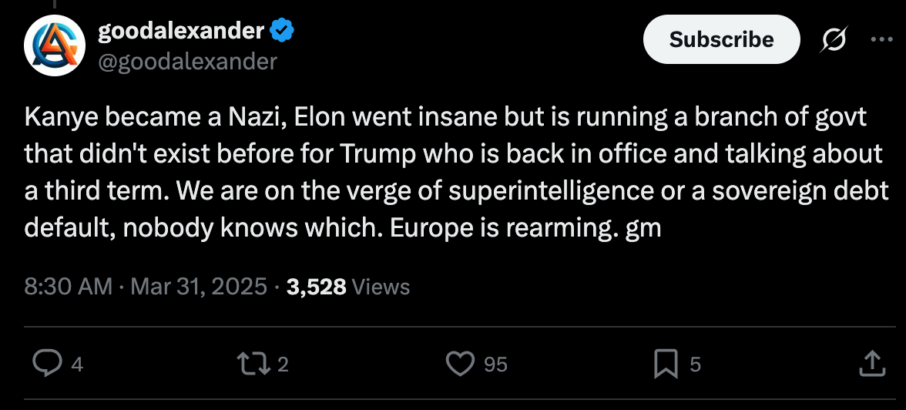Click the like count 95

coord(495,365)
